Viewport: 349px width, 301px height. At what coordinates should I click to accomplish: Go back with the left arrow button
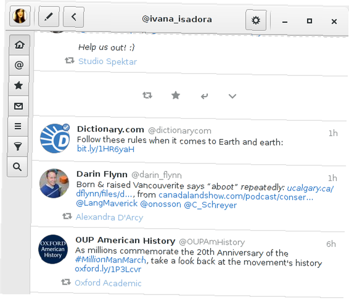74,17
